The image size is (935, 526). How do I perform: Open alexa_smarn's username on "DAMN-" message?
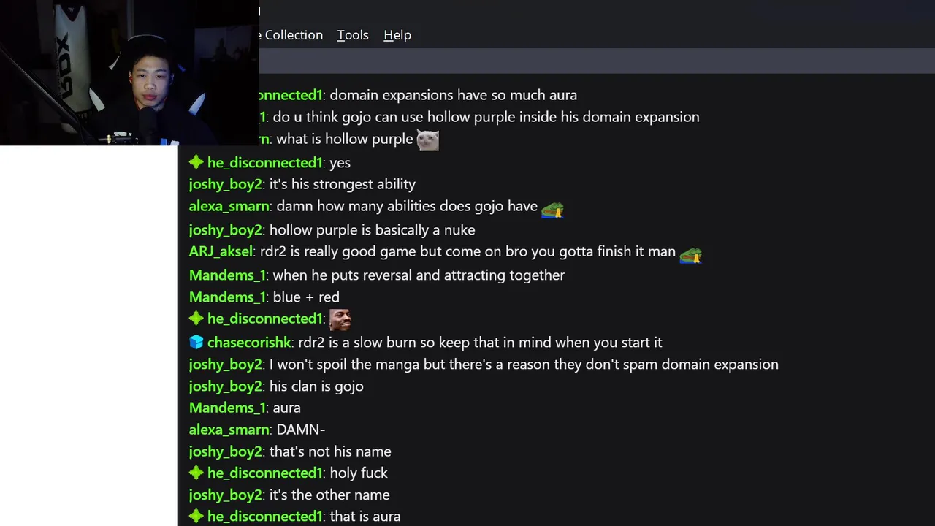[229, 430]
